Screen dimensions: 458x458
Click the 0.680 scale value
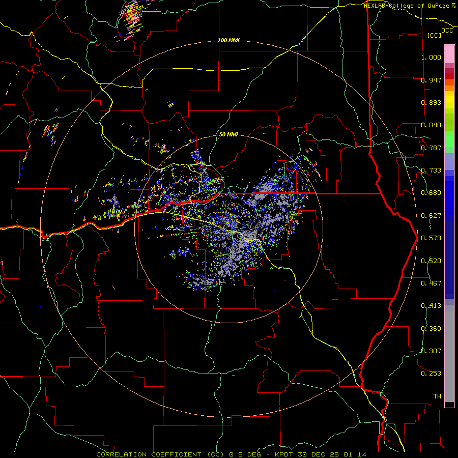point(431,193)
